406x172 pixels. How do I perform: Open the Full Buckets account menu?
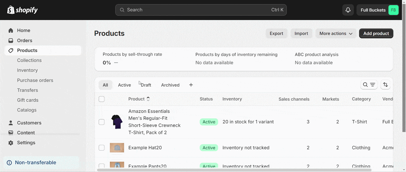[x=378, y=10]
